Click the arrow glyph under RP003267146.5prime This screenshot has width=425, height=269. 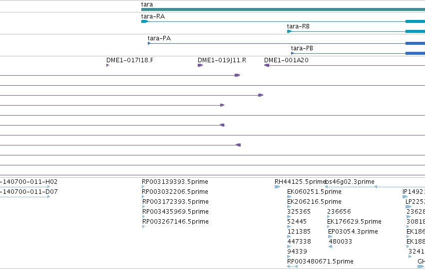tap(143, 227)
